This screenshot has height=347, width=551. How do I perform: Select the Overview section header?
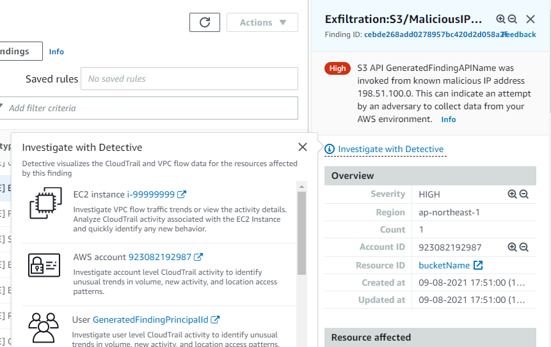[430, 176]
